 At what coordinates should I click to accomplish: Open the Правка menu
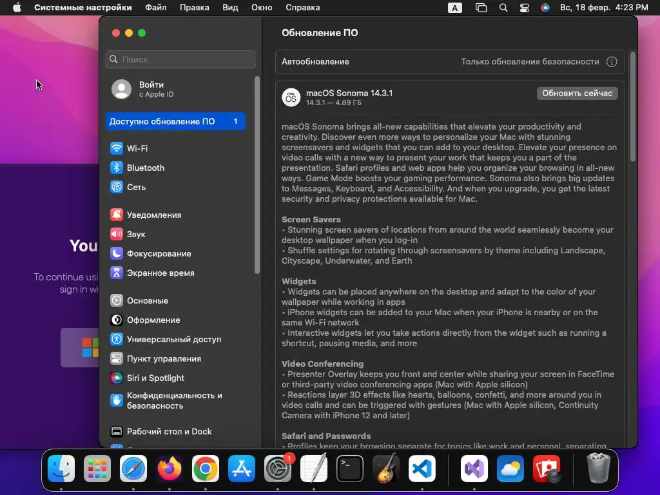(x=195, y=8)
